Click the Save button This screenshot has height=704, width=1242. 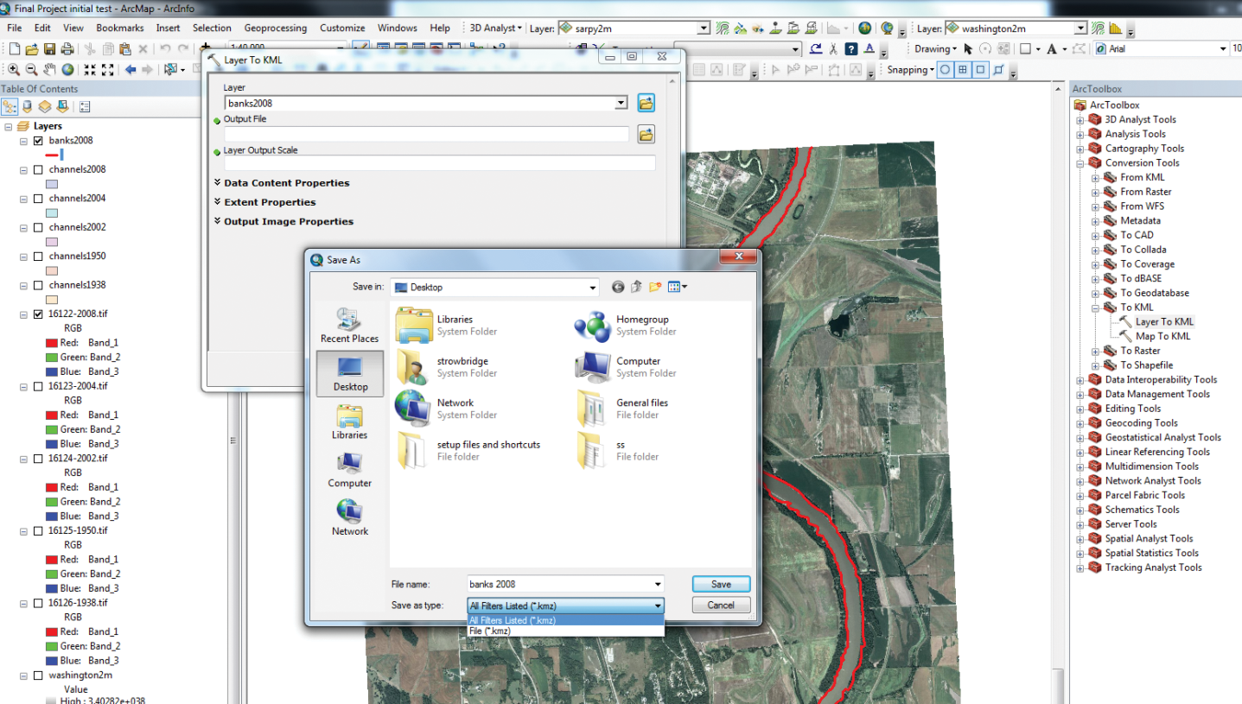click(721, 584)
